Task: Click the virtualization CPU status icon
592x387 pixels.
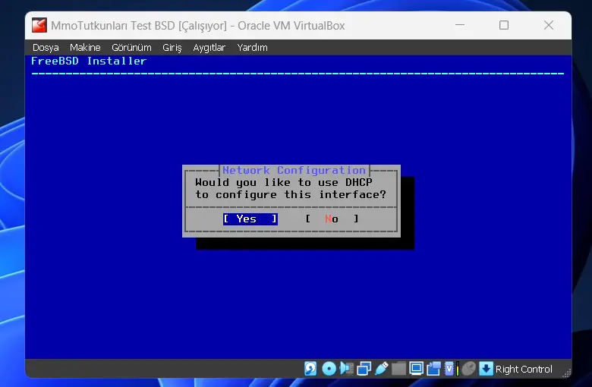Action: pyautogui.click(x=449, y=369)
